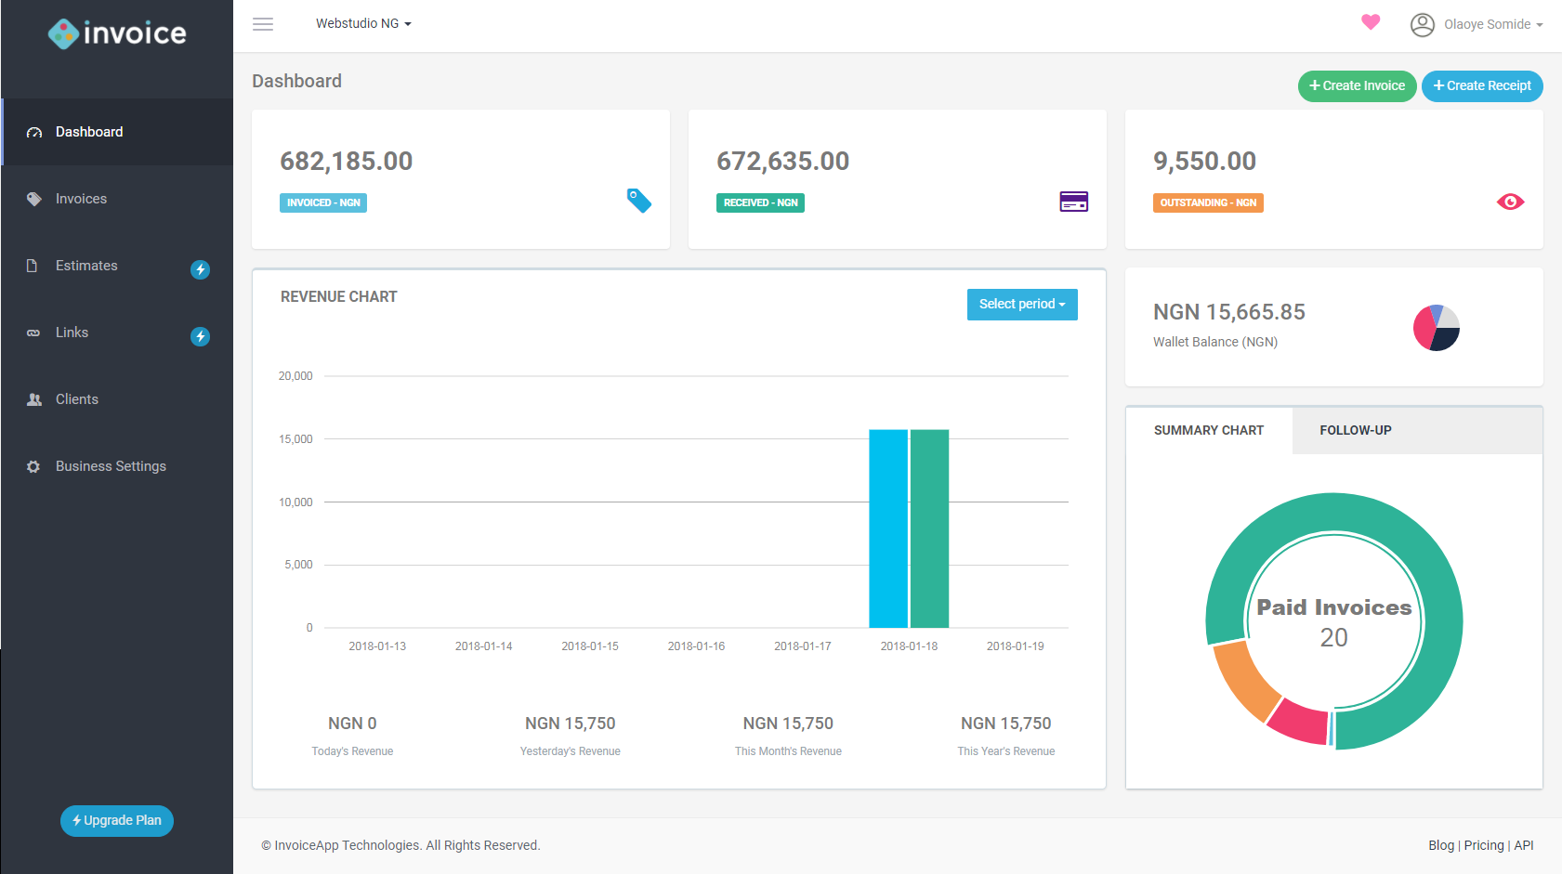Open the sidebar hamburger menu icon
The width and height of the screenshot is (1562, 874).
pos(263,24)
